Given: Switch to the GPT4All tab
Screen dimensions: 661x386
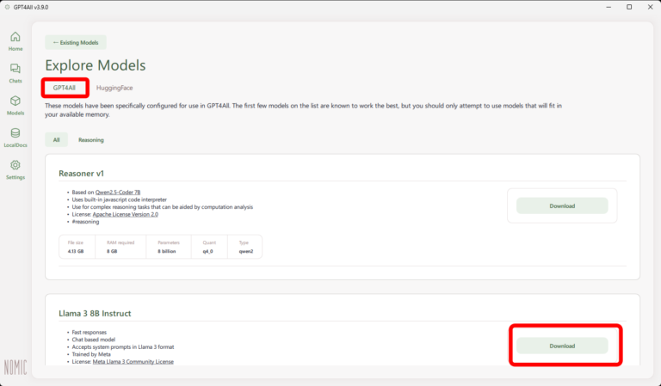Looking at the screenshot, I should click(65, 88).
